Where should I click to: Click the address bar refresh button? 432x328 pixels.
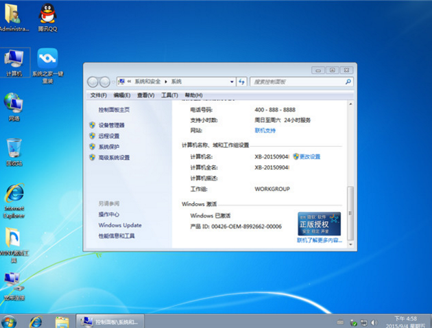tap(241, 82)
